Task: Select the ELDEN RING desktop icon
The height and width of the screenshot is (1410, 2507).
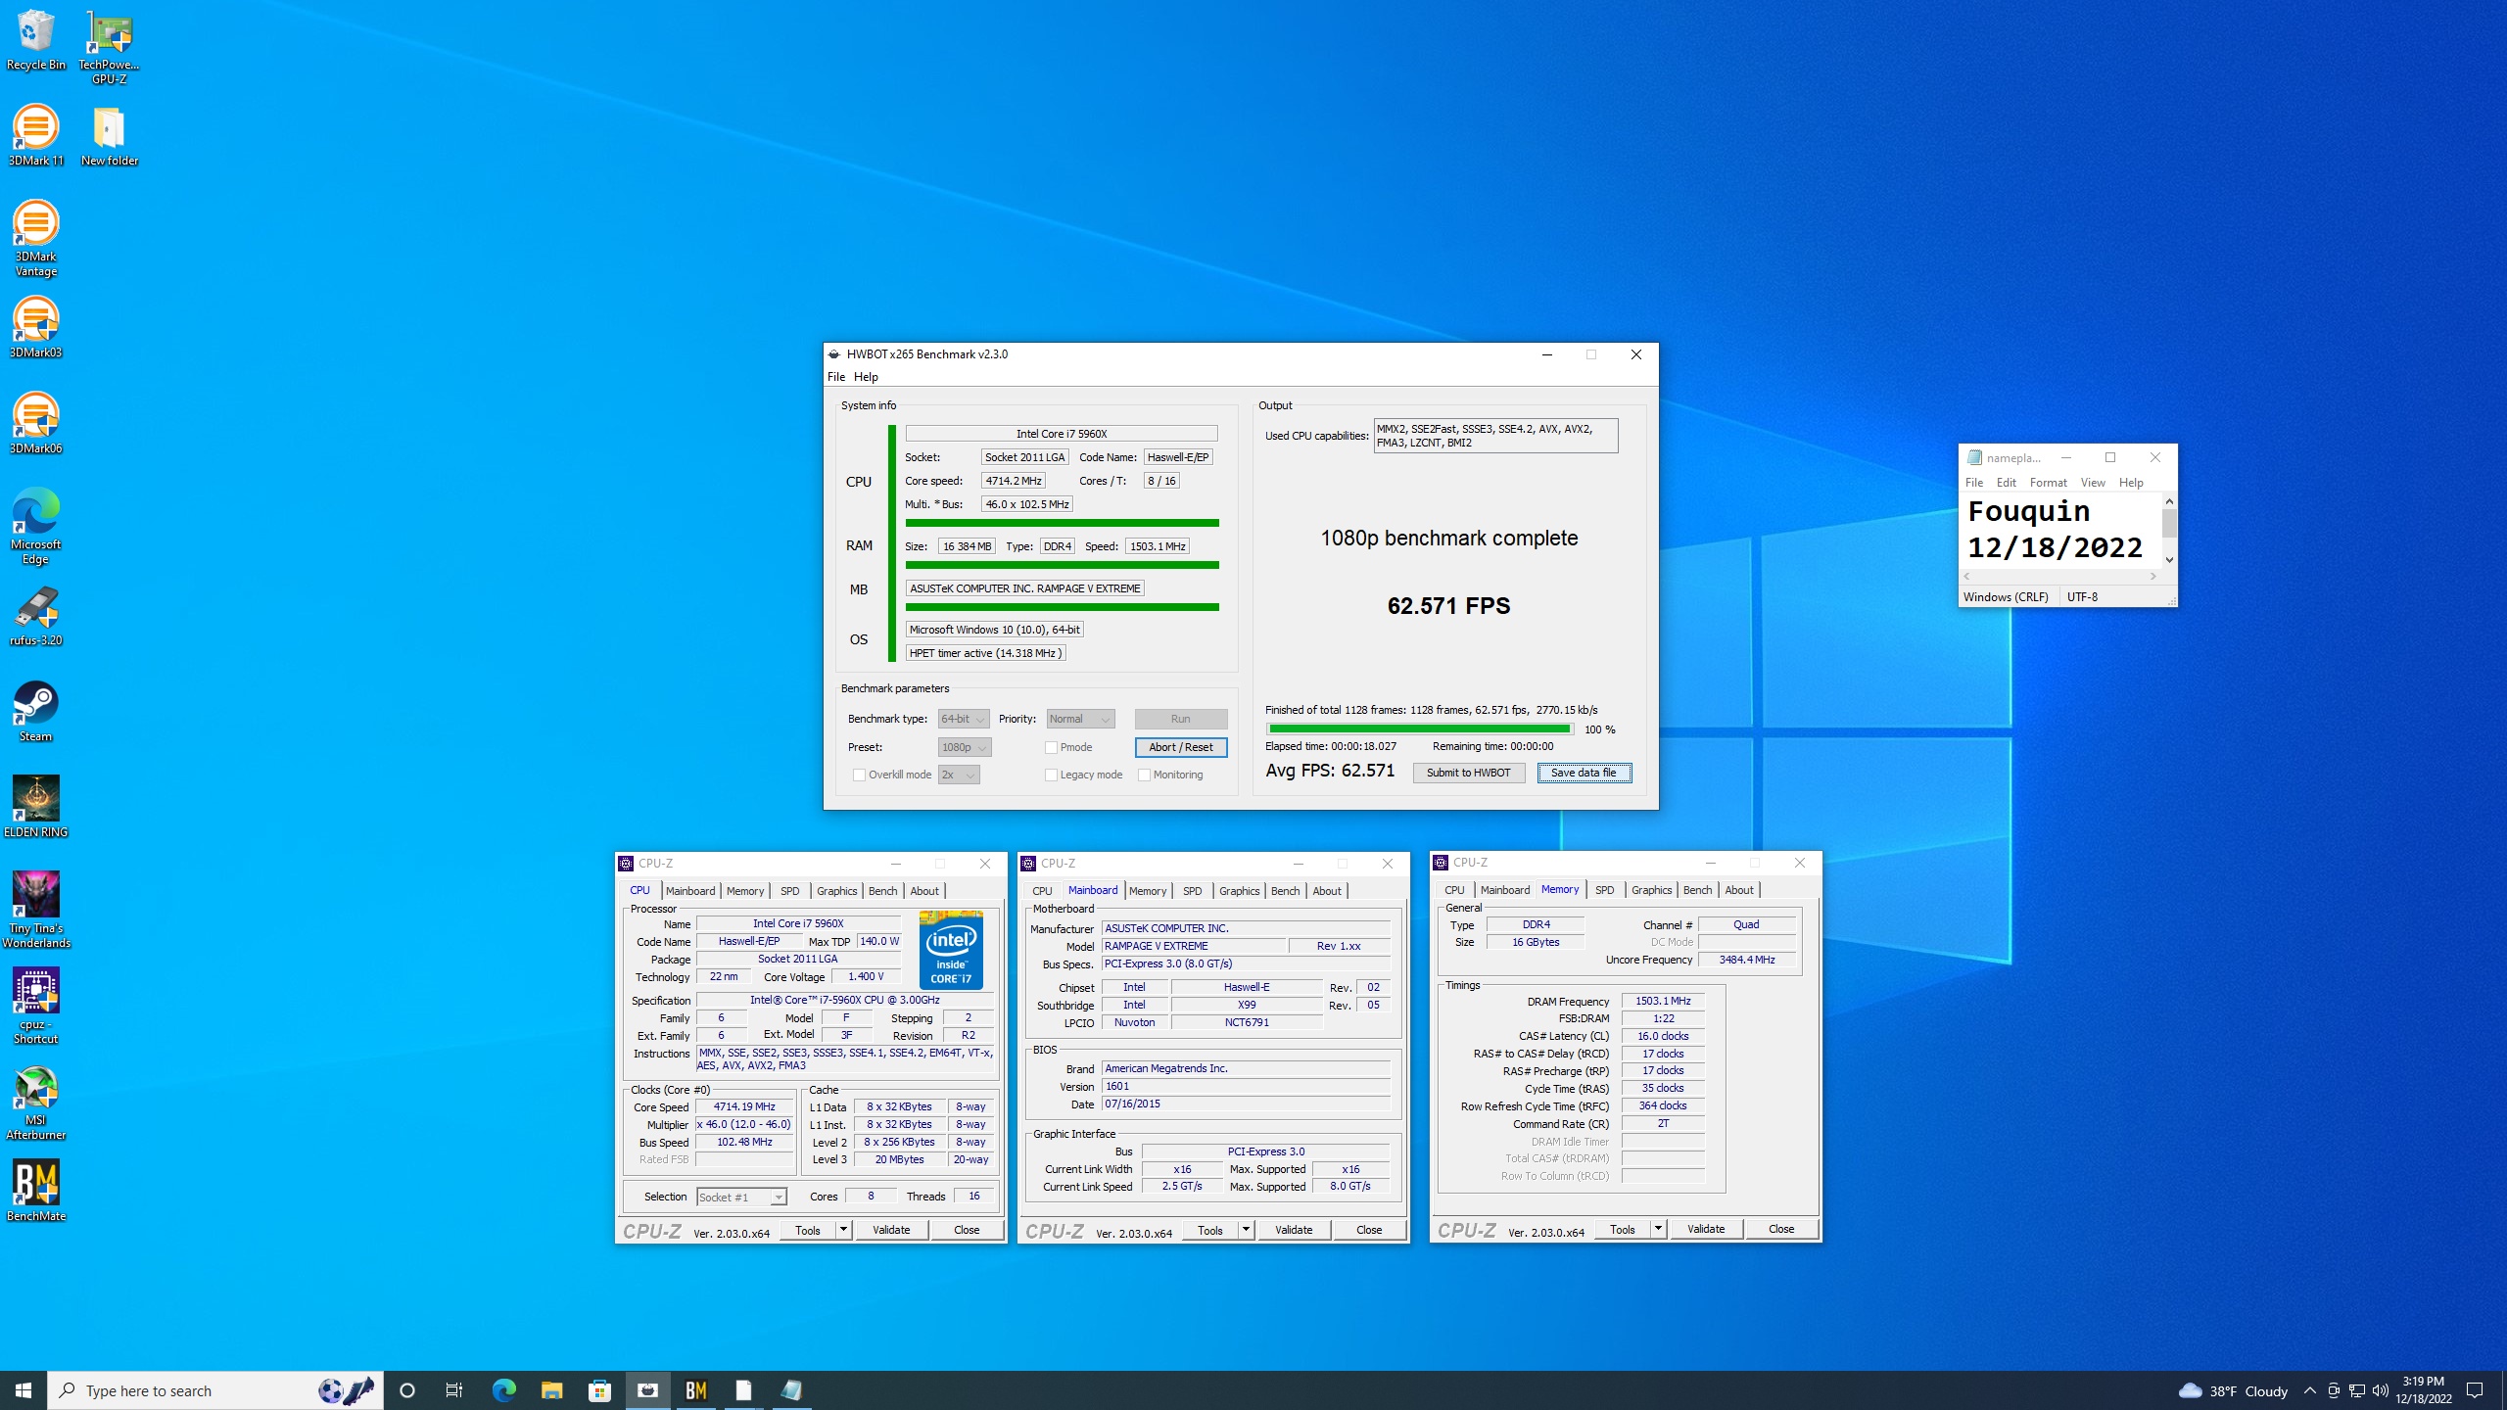Action: (x=36, y=808)
